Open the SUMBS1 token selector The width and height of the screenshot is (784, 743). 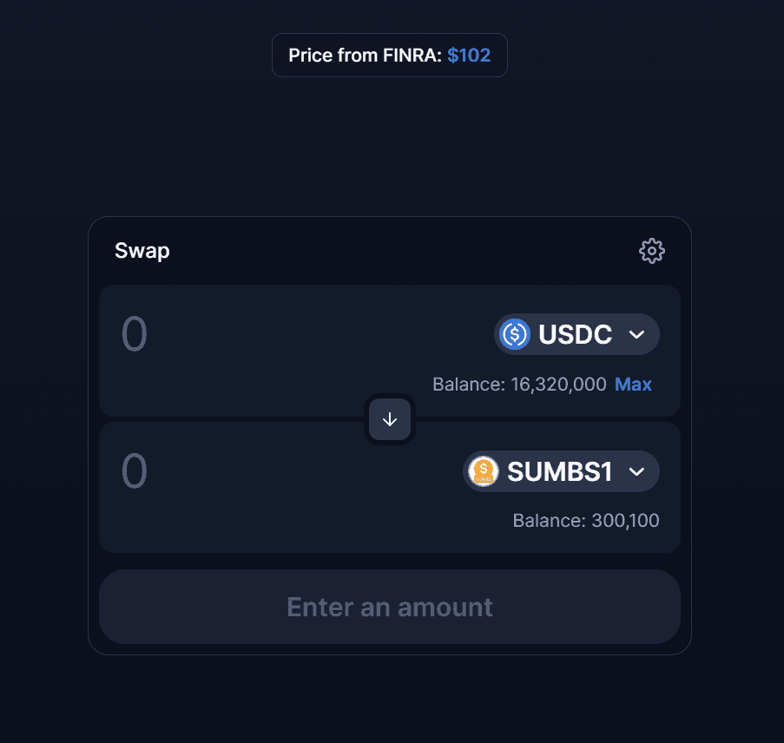pos(560,470)
